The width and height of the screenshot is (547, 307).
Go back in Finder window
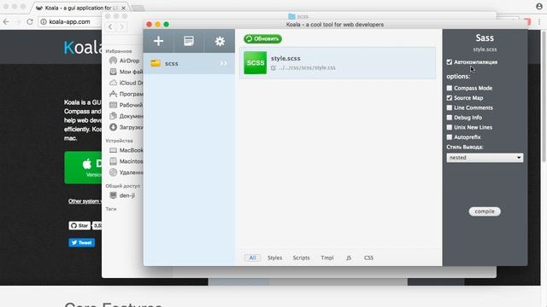pos(110,26)
